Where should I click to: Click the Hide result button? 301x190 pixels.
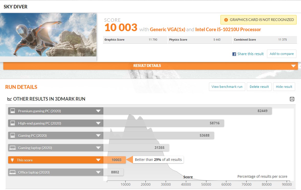284,87
